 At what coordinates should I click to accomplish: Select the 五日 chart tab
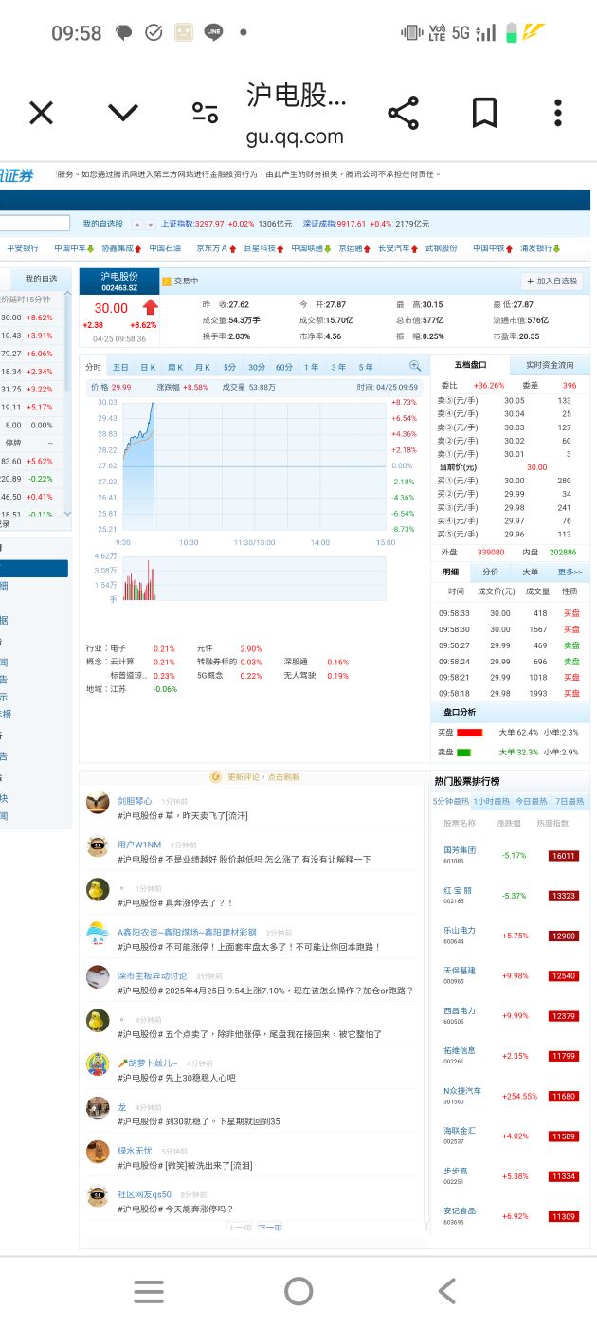coord(120,367)
